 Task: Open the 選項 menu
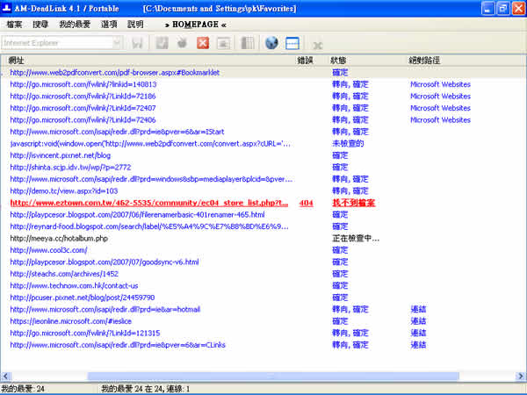tap(110, 25)
